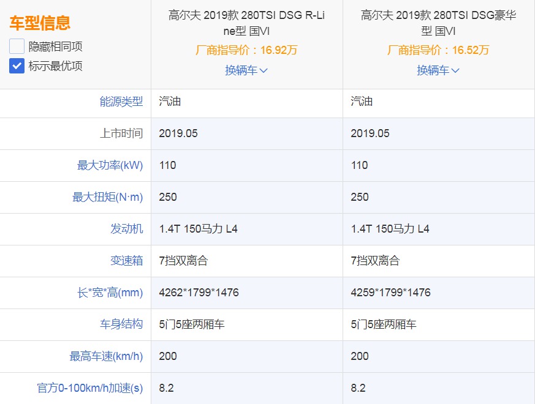Click the 最高车速(km/h) row label
Viewport: 535px width, 404px height.
pos(106,356)
